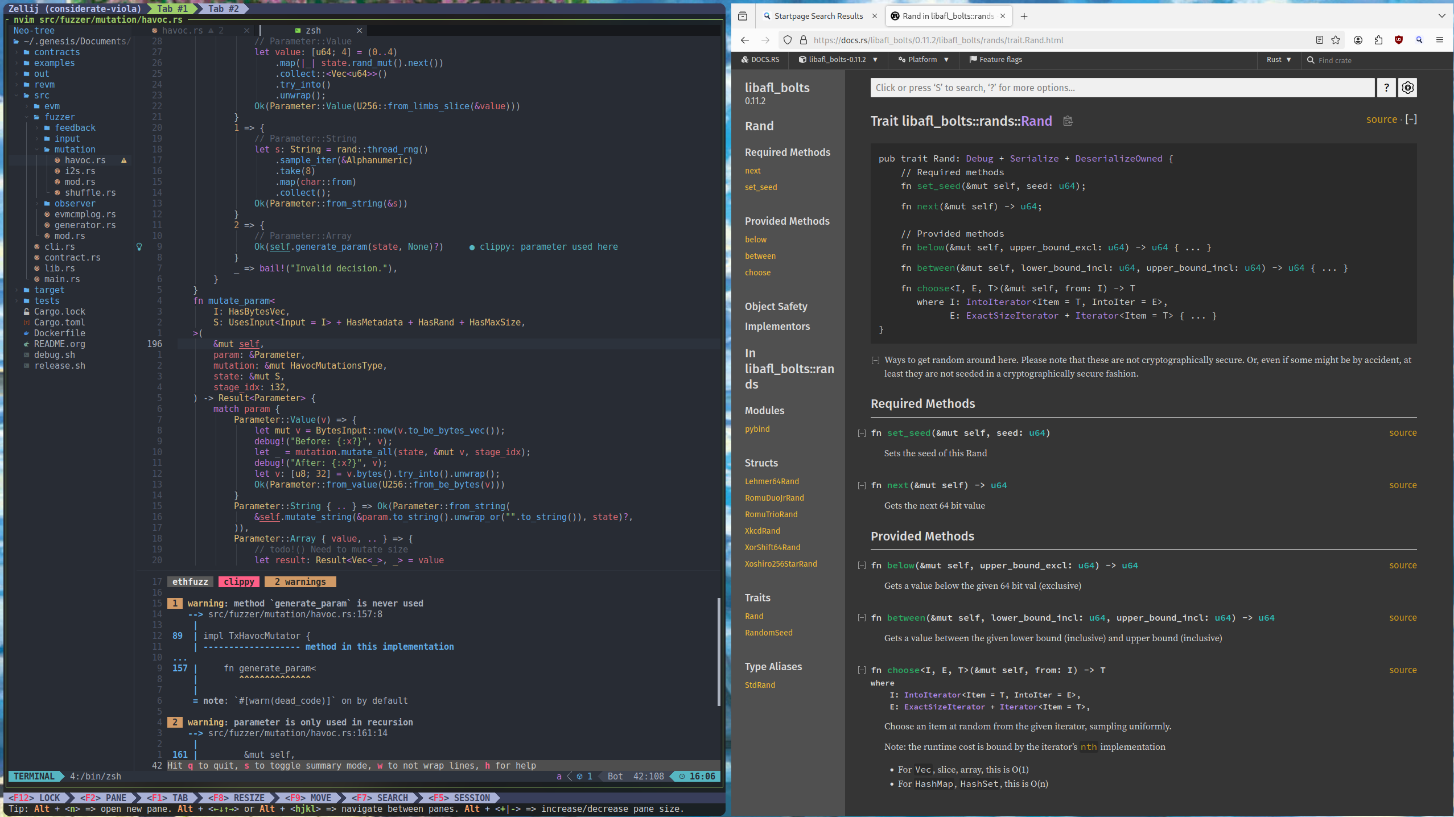The width and height of the screenshot is (1454, 817).
Task: Open the libafl_bolts-0.11.2 version dropdown
Action: (838, 59)
